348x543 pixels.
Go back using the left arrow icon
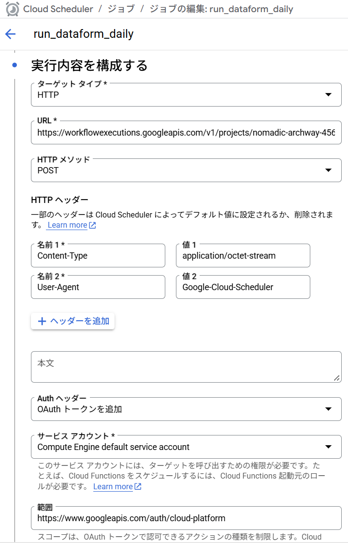(10, 34)
